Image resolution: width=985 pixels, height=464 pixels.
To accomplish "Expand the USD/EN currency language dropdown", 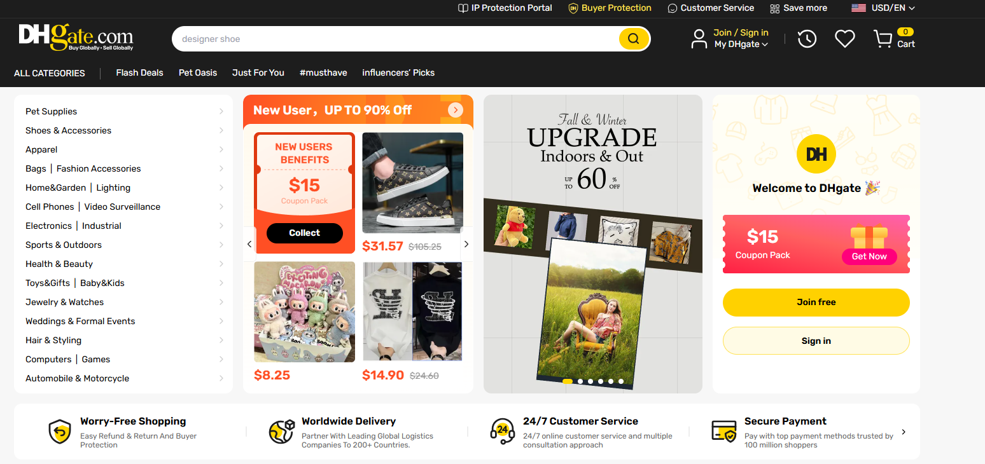I will (x=883, y=8).
